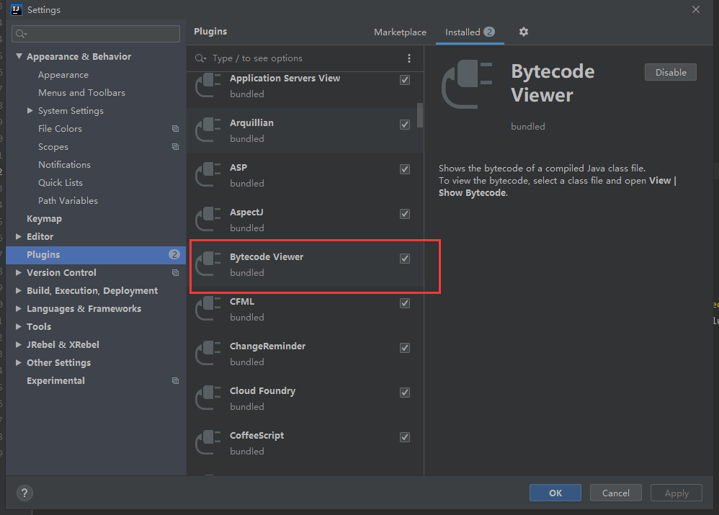Click the Scopes project-level icon

click(175, 147)
